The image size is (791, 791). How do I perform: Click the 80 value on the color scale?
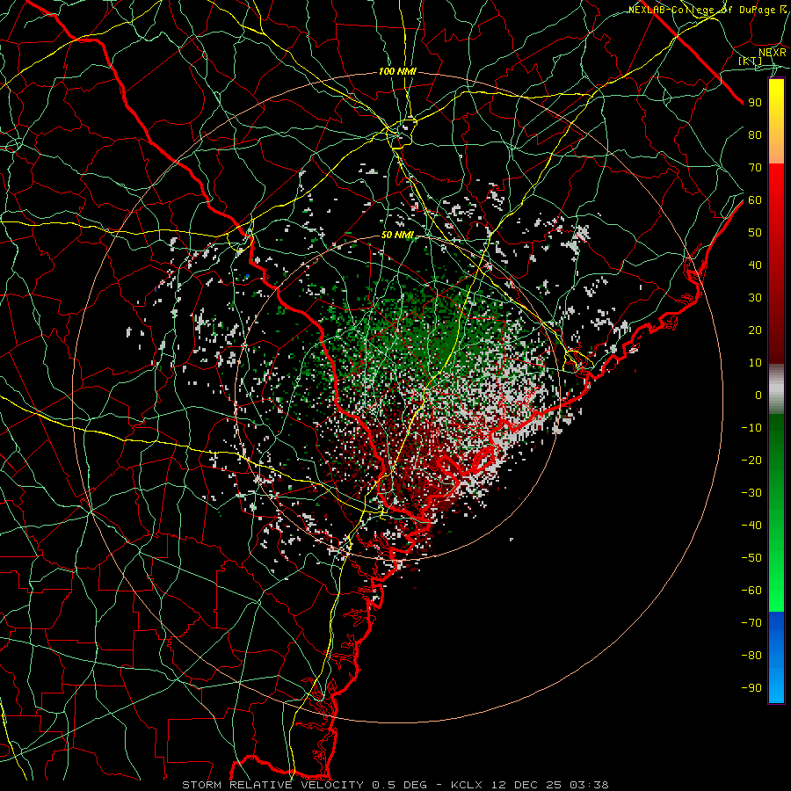point(755,134)
